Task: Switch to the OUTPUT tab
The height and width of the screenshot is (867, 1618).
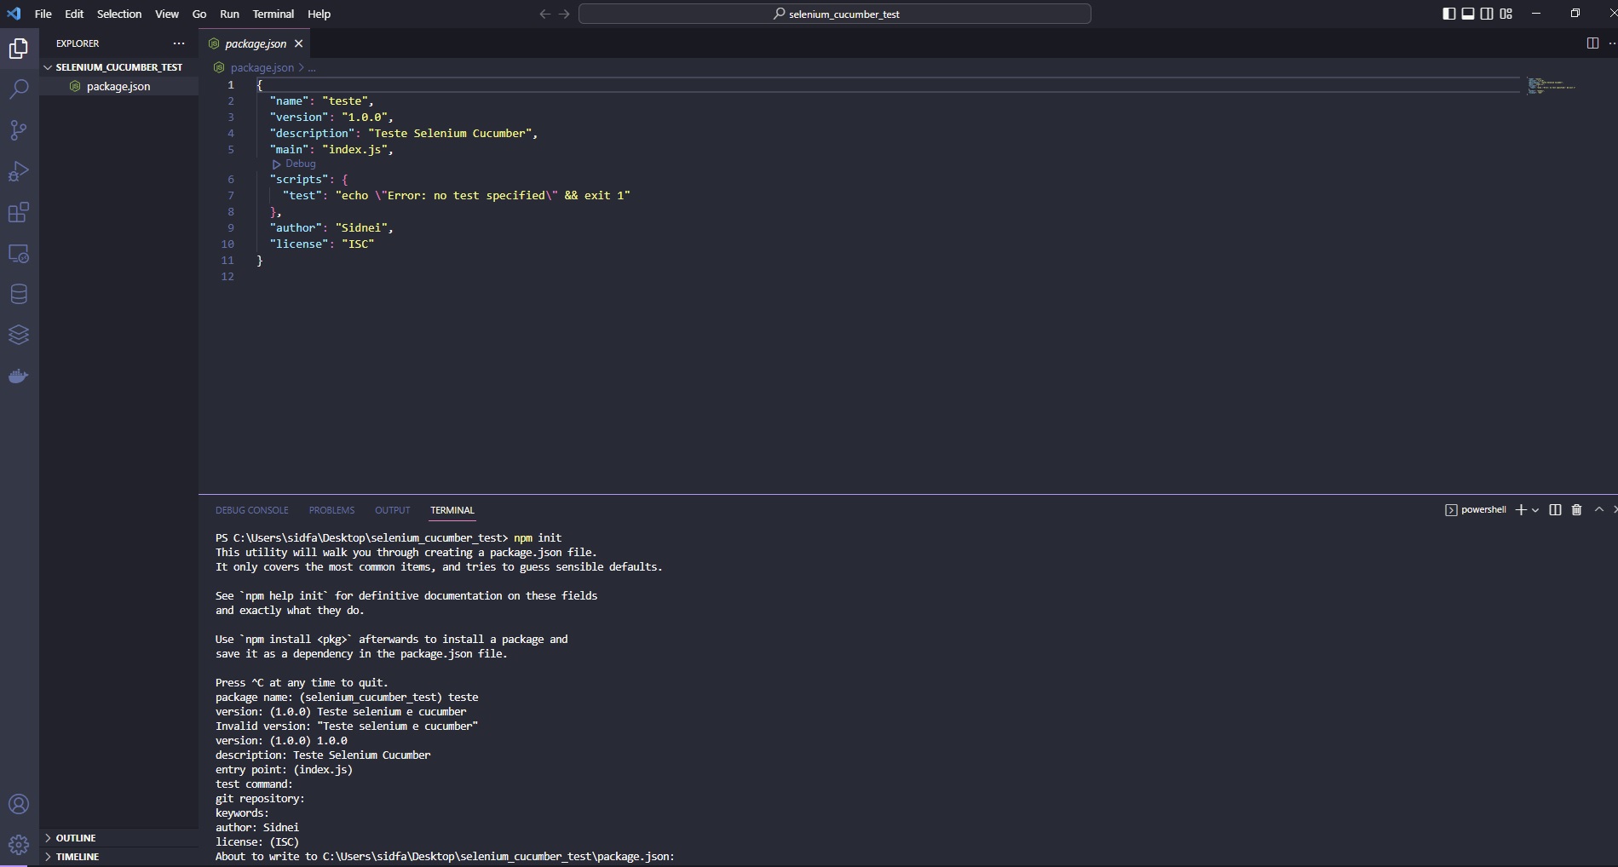Action: (393, 510)
